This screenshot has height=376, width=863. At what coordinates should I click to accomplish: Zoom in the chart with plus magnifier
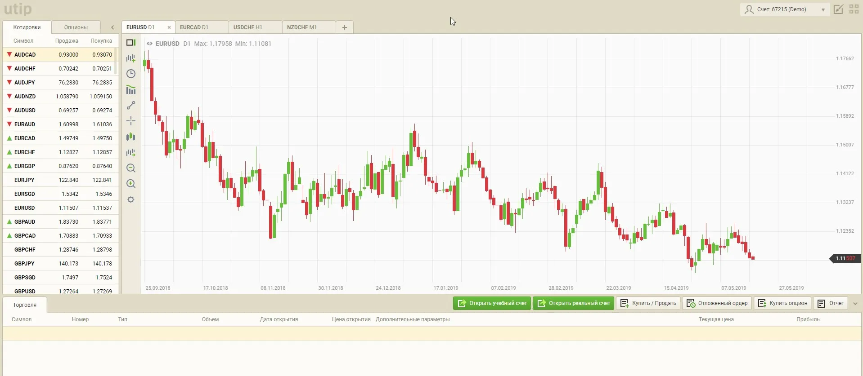click(x=131, y=184)
